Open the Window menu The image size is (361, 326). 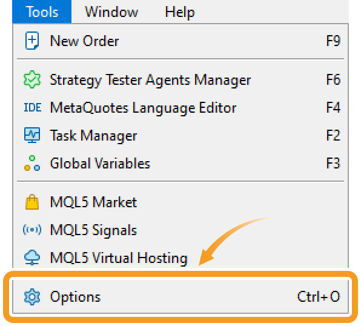tap(111, 12)
